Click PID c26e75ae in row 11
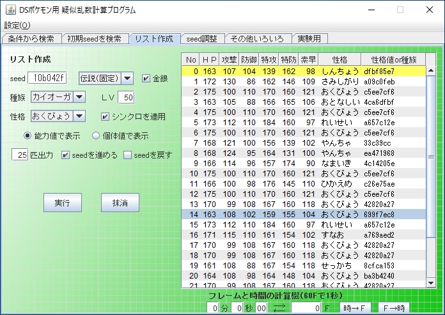Viewport: 445px width, 315px height. pyautogui.click(x=379, y=184)
